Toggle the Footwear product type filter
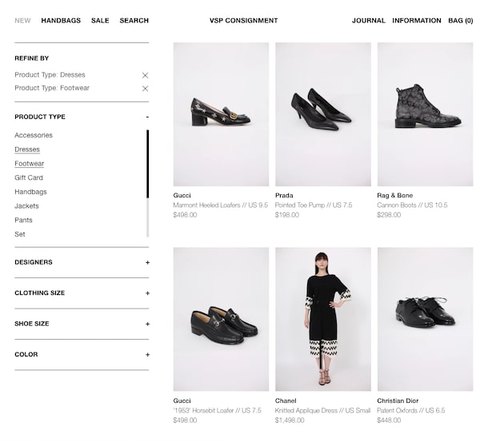 [x=29, y=164]
